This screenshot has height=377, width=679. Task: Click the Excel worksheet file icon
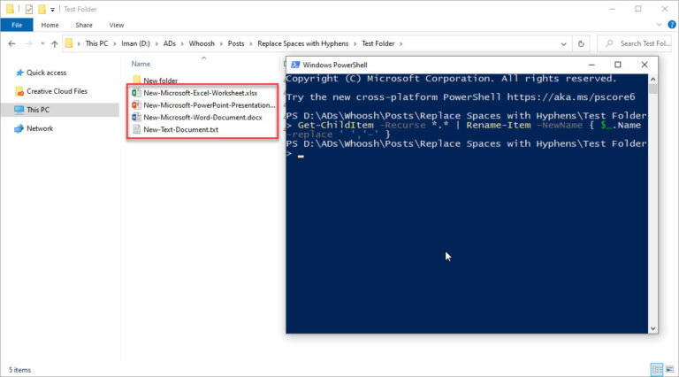pos(136,93)
